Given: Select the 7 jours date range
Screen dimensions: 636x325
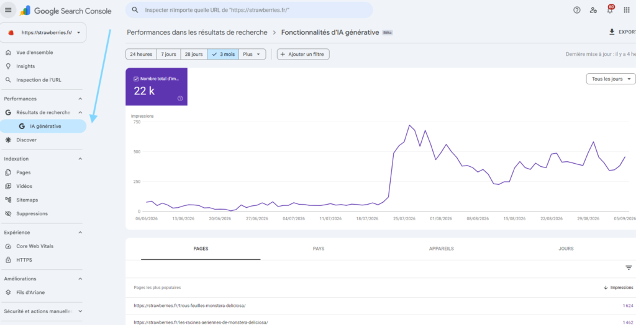Looking at the screenshot, I should click(168, 55).
